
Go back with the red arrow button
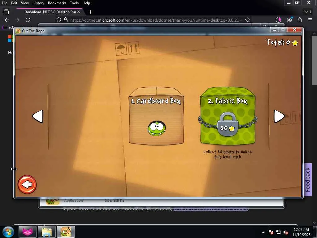pyautogui.click(x=27, y=184)
